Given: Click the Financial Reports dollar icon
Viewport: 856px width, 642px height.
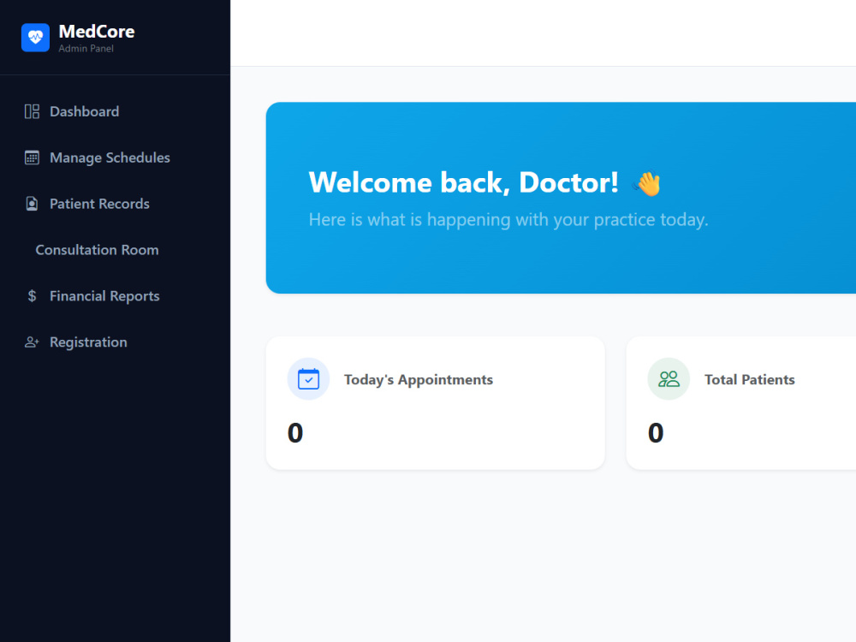Looking at the screenshot, I should click(x=32, y=296).
